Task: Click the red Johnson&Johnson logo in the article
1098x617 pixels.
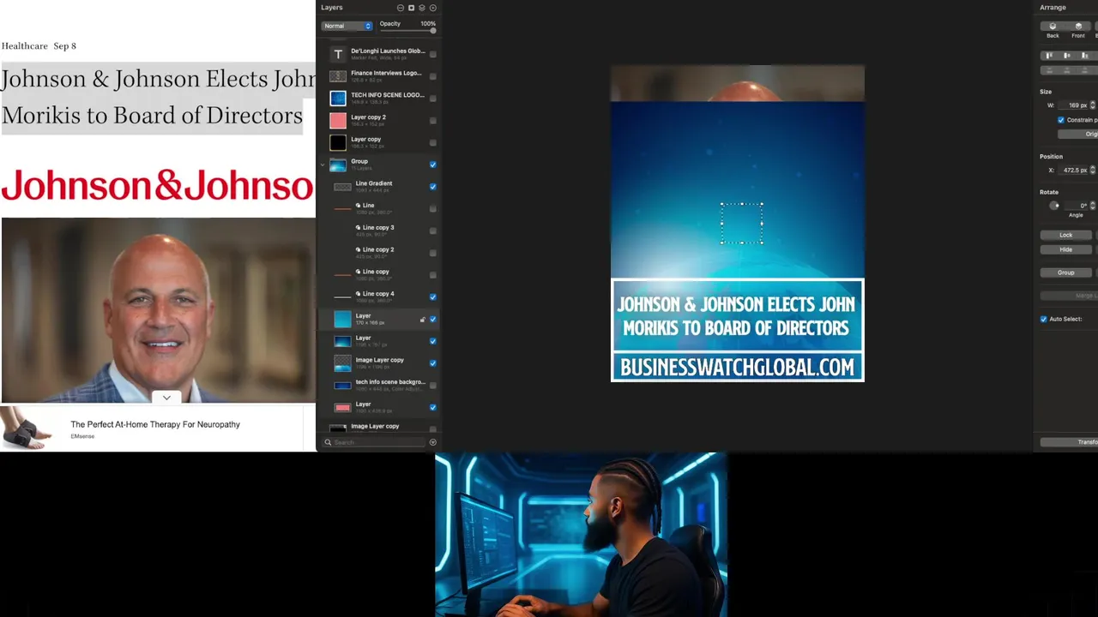Action: (158, 185)
